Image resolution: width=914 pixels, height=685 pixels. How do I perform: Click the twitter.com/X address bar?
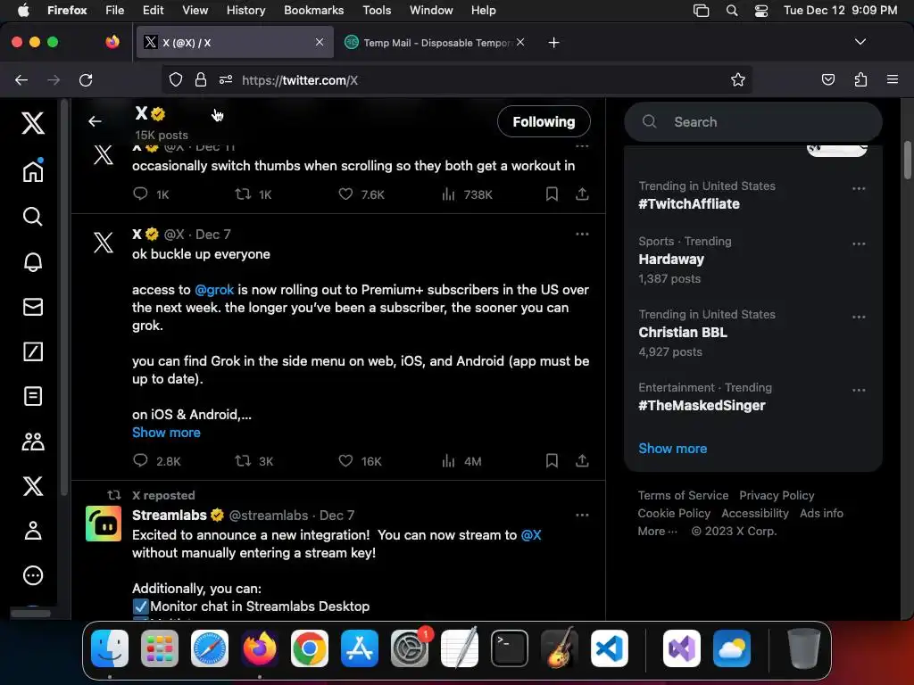pyautogui.click(x=456, y=79)
